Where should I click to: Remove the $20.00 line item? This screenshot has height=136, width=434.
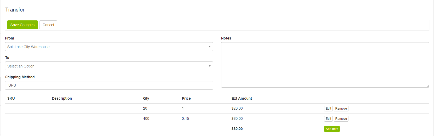341,109
